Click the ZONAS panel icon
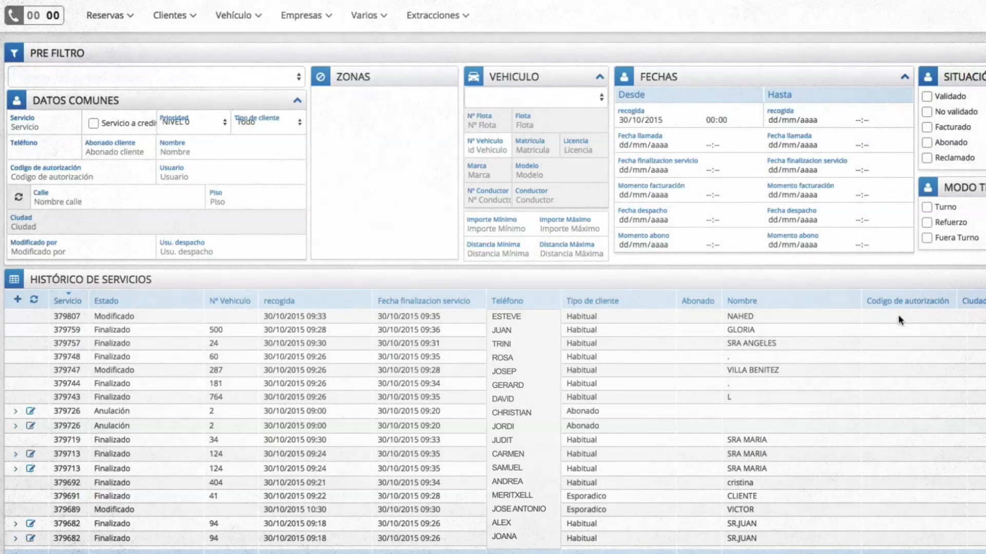 (x=320, y=77)
